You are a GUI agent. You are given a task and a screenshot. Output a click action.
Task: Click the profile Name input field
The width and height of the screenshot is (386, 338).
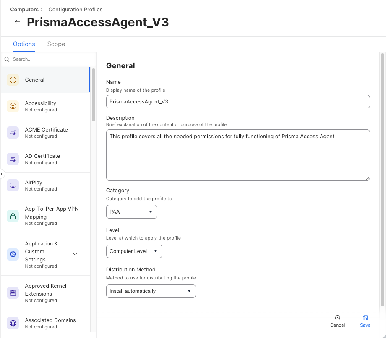(238, 102)
